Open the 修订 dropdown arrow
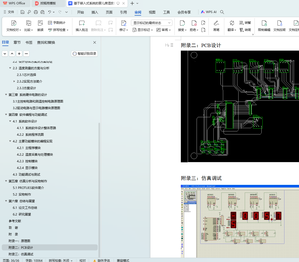 coord(127,30)
